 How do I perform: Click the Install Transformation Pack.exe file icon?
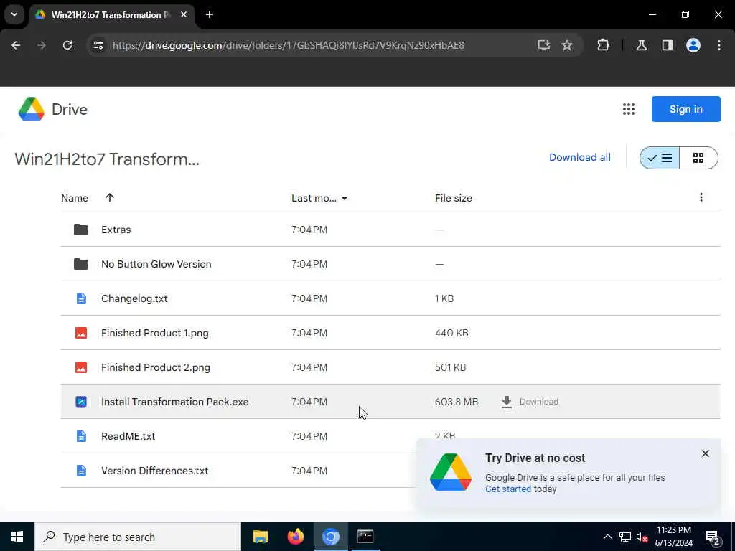tap(81, 402)
